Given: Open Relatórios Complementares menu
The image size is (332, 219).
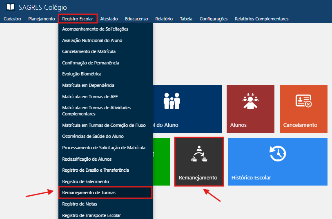Looking at the screenshot, I should pos(261,19).
